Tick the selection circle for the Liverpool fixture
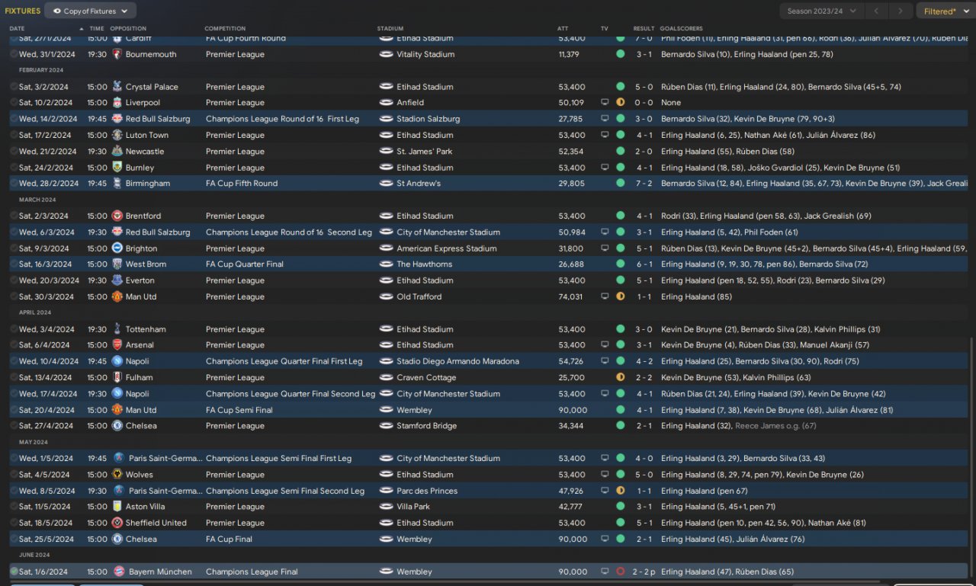 pyautogui.click(x=14, y=103)
